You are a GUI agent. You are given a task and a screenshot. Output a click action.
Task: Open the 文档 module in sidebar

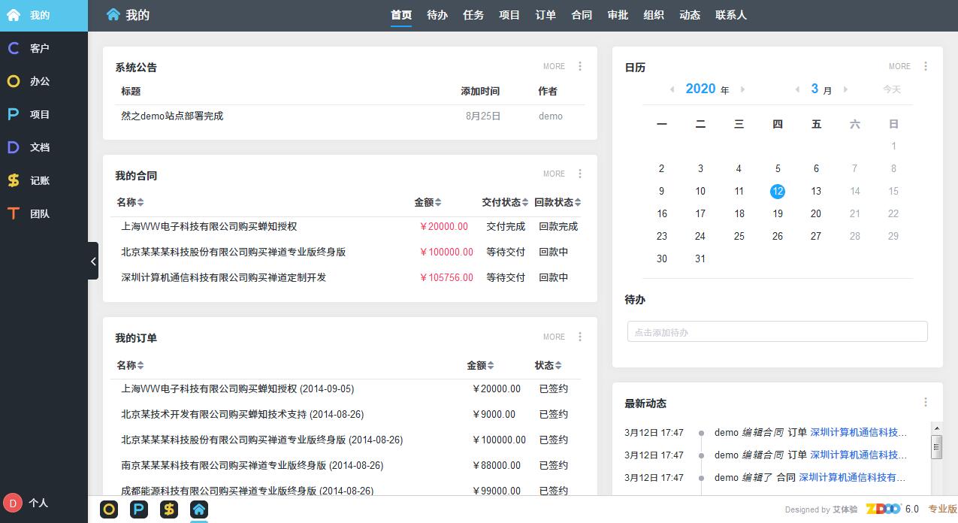[39, 147]
